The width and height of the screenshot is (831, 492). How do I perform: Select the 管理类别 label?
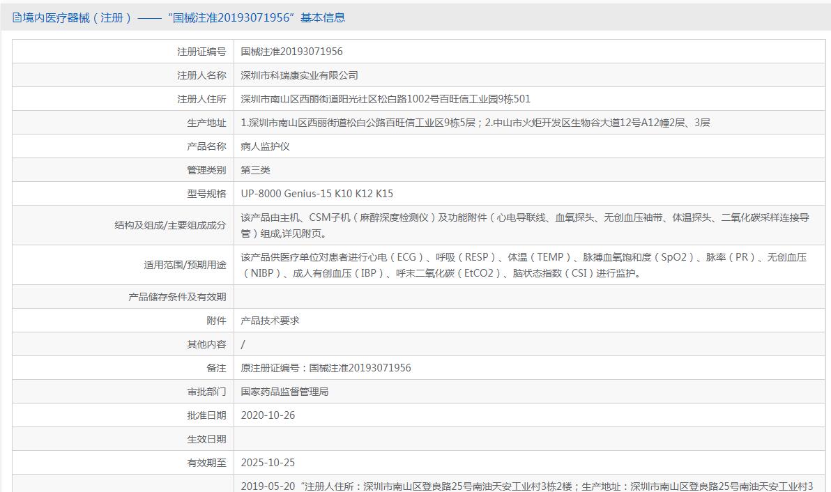click(206, 170)
